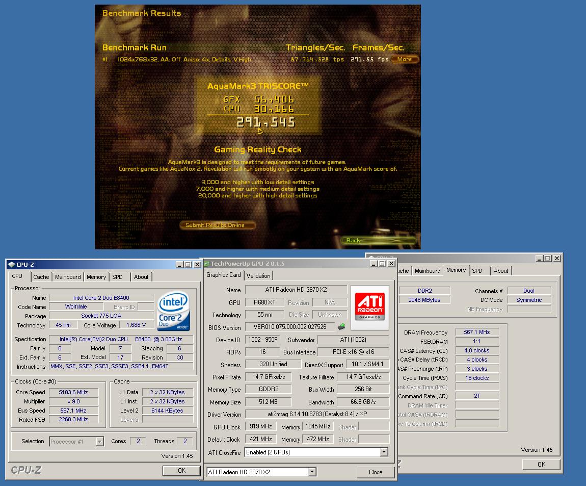Click Close button in GPU-Z
The height and width of the screenshot is (486, 586).
pos(376,472)
